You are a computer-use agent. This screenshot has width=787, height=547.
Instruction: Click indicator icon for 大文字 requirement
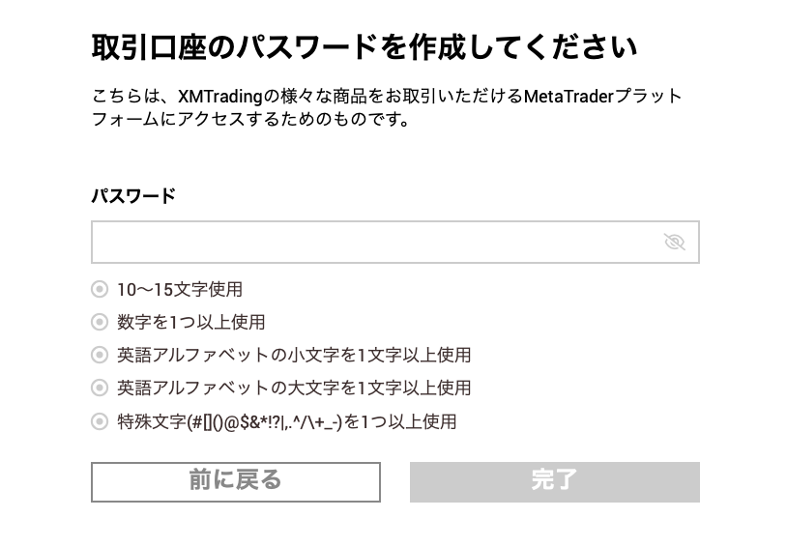(x=100, y=388)
